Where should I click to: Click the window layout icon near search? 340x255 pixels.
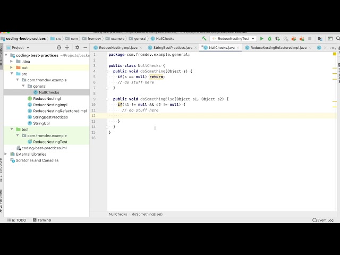(330, 39)
